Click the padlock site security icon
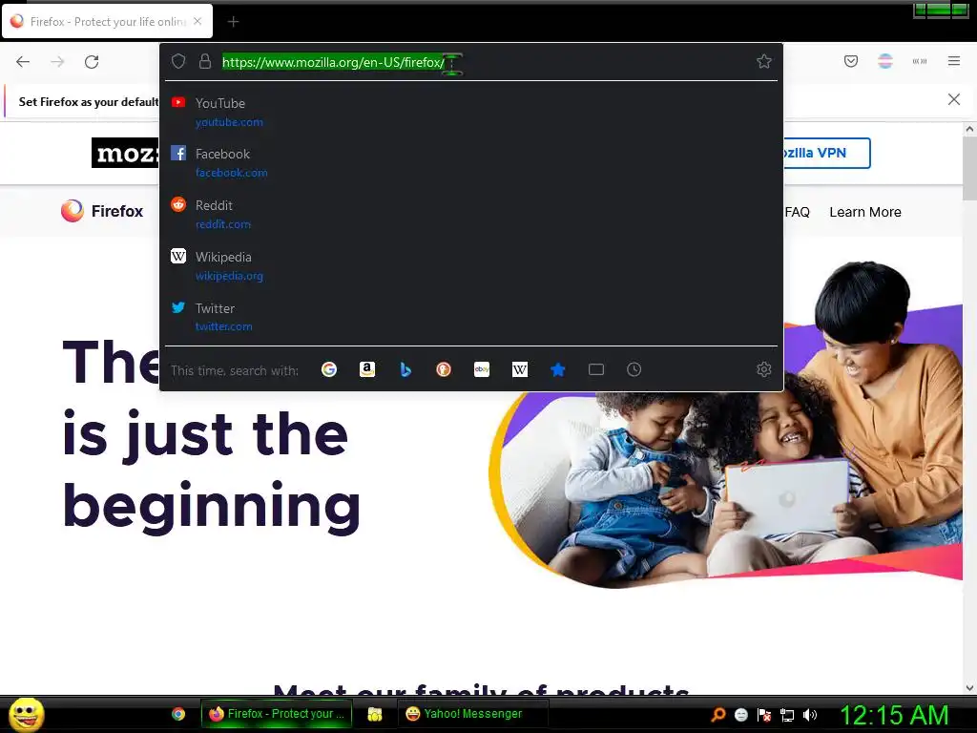This screenshot has width=977, height=733. tap(205, 61)
